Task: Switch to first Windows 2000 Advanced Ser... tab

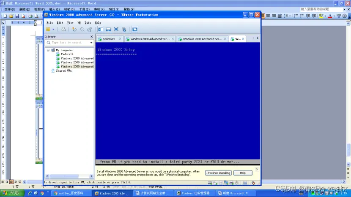Action: coord(150,39)
